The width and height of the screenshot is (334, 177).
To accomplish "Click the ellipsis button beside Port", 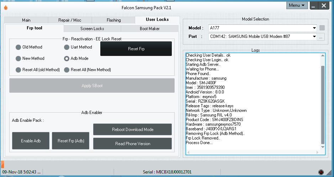I will point(321,37).
